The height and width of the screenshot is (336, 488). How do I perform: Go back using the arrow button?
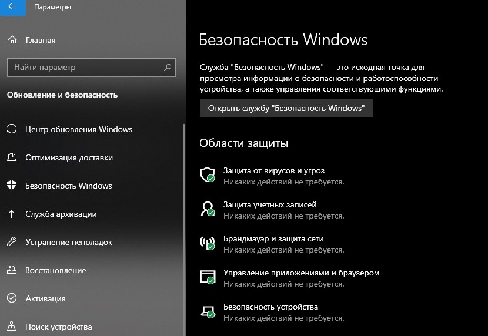tap(13, 7)
